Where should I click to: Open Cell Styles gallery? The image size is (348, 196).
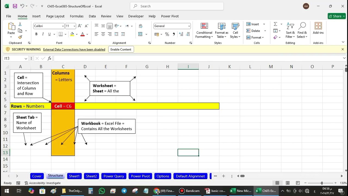tap(235, 30)
